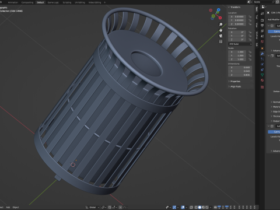
Task: Open the Material properties tab
Action: 262,80
